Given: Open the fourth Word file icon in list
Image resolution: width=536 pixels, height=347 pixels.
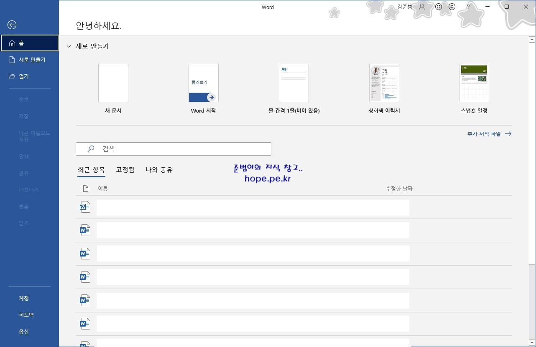Looking at the screenshot, I should tap(85, 277).
